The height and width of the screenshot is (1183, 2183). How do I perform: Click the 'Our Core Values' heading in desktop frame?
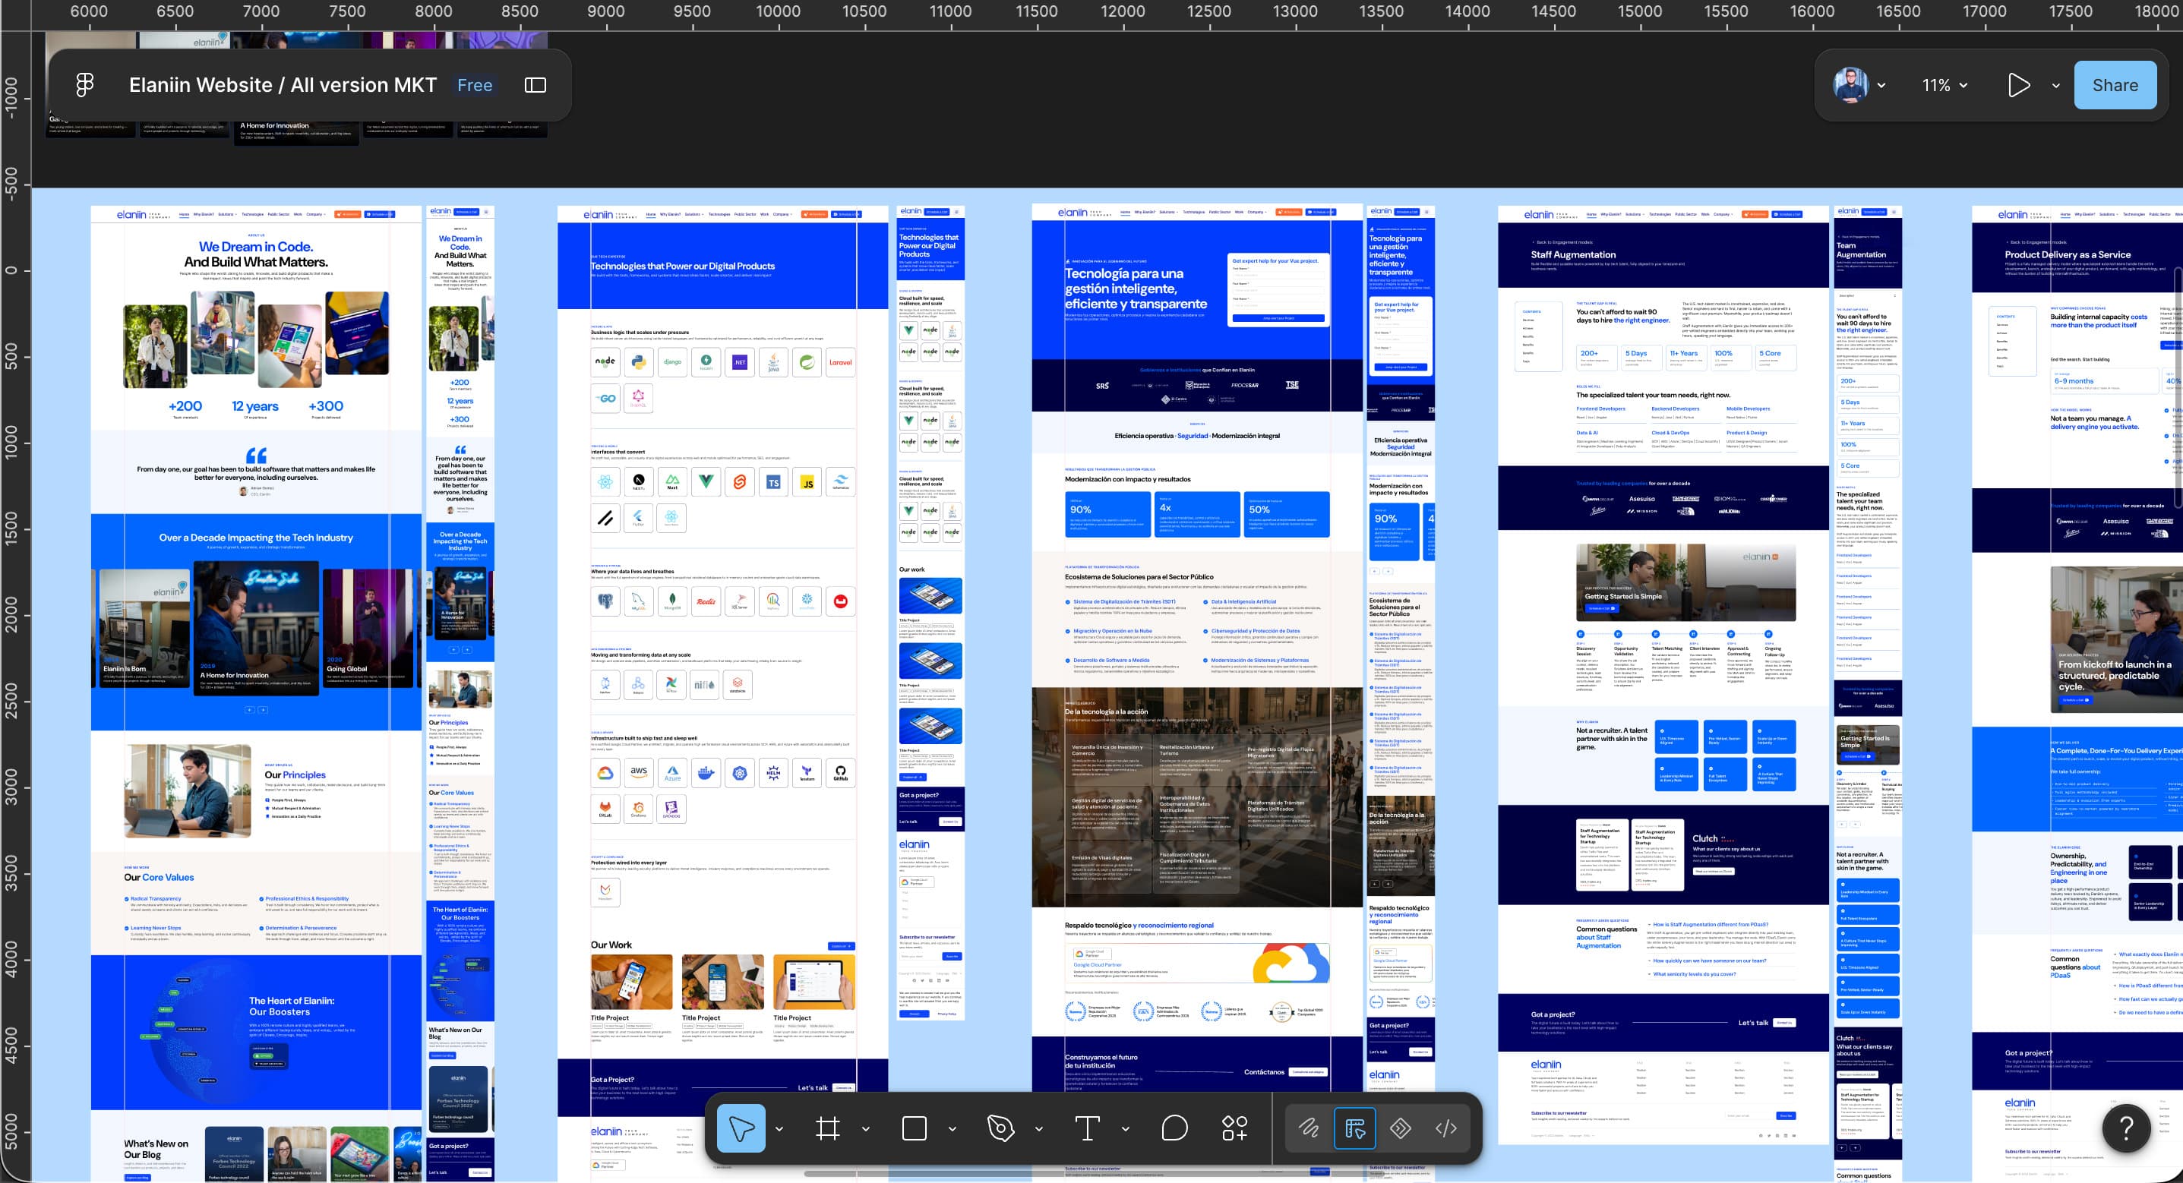tap(159, 877)
